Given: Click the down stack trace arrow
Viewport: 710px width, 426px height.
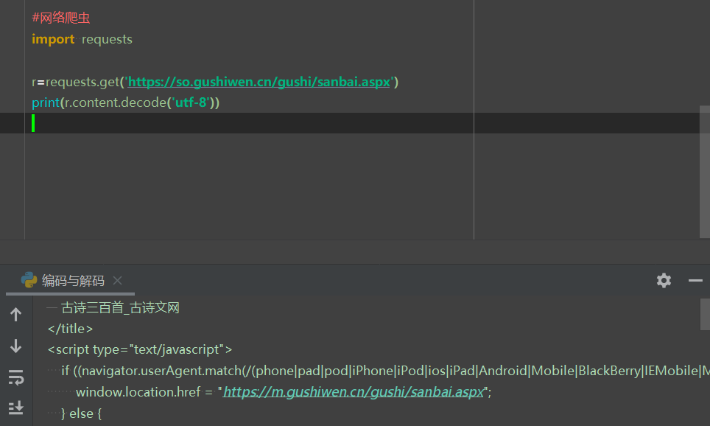Looking at the screenshot, I should pyautogui.click(x=15, y=346).
